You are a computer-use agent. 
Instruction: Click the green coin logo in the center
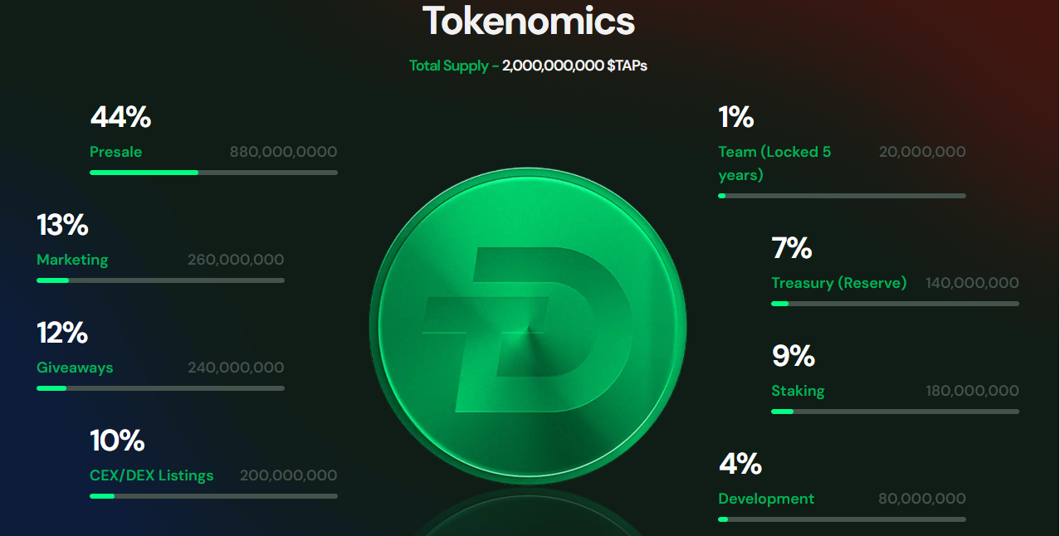tap(528, 326)
